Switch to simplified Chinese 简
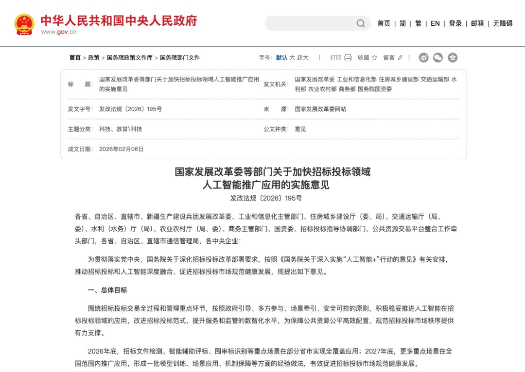 [403, 23]
